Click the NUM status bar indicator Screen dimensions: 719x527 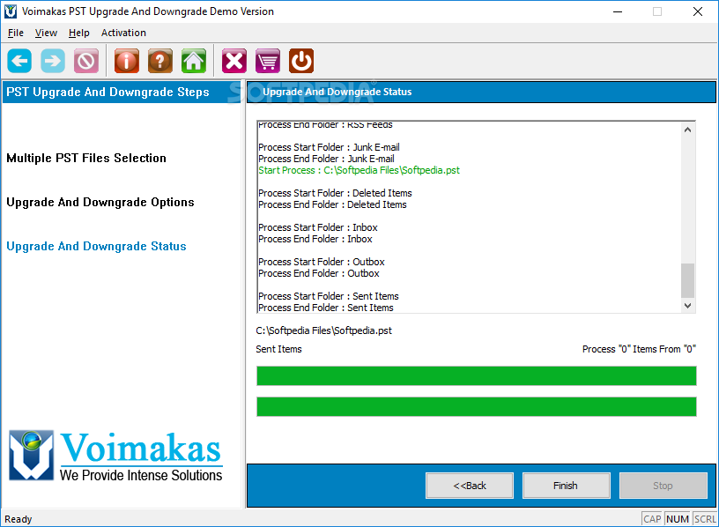(x=678, y=519)
